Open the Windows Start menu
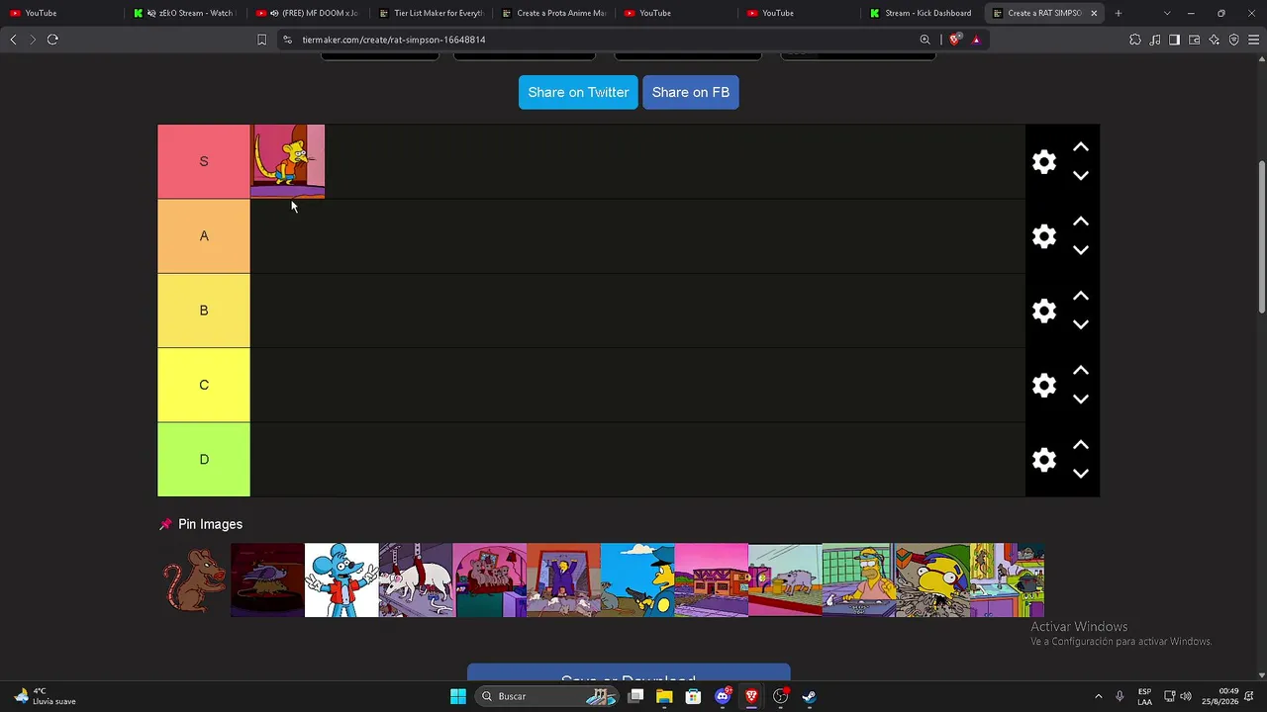This screenshot has width=1267, height=712. tap(458, 696)
